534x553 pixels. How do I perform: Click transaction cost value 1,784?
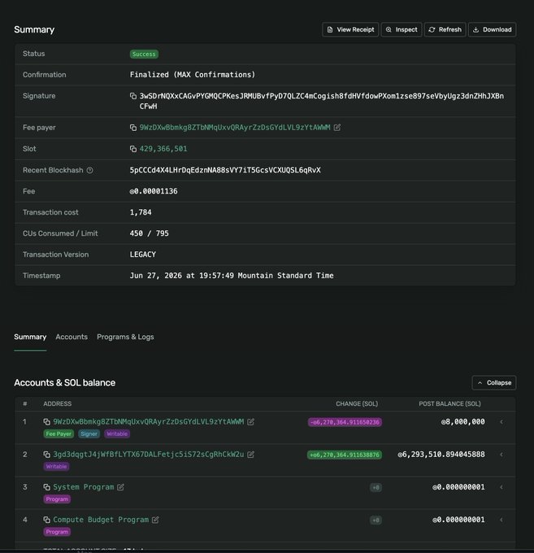[141, 212]
